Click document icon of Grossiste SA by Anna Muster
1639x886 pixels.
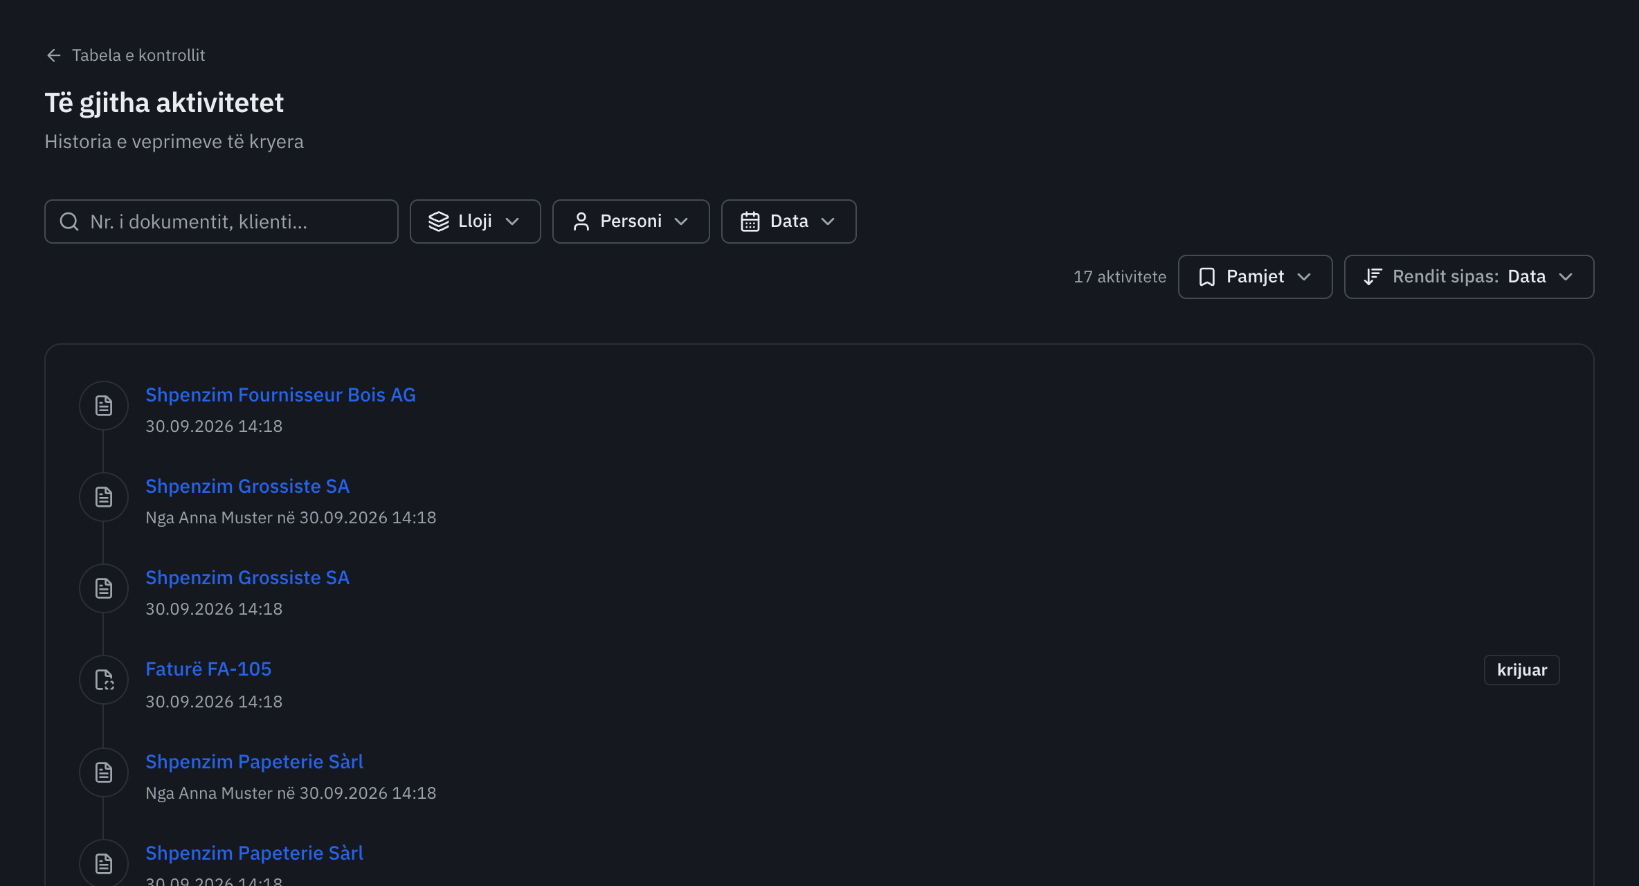104,497
